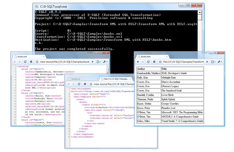The height and width of the screenshot is (152, 234).
Task: Open the page menu in books.htm window
Action: [x=213, y=62]
